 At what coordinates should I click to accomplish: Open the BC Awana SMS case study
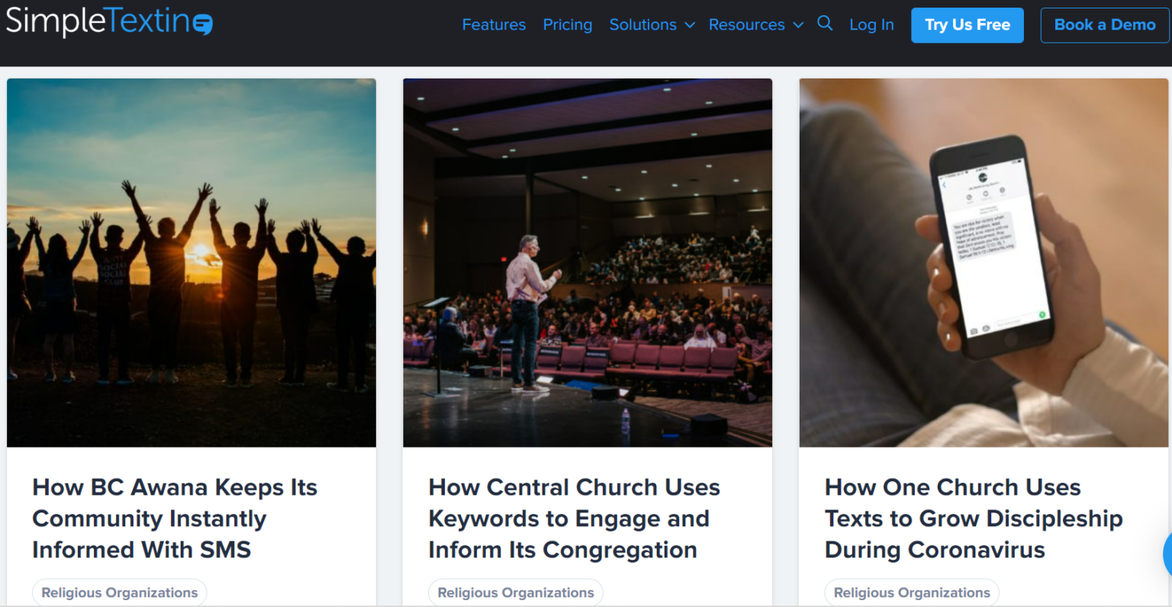pos(174,519)
